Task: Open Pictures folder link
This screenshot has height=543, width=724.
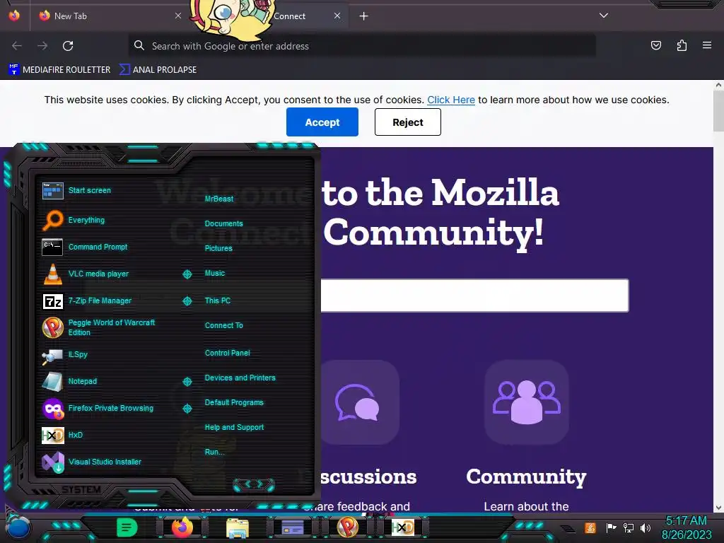Action: click(218, 248)
